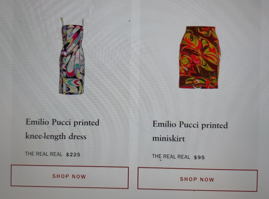This screenshot has width=269, height=199.
Task: Open the red printed miniskirt image
Action: point(200,57)
